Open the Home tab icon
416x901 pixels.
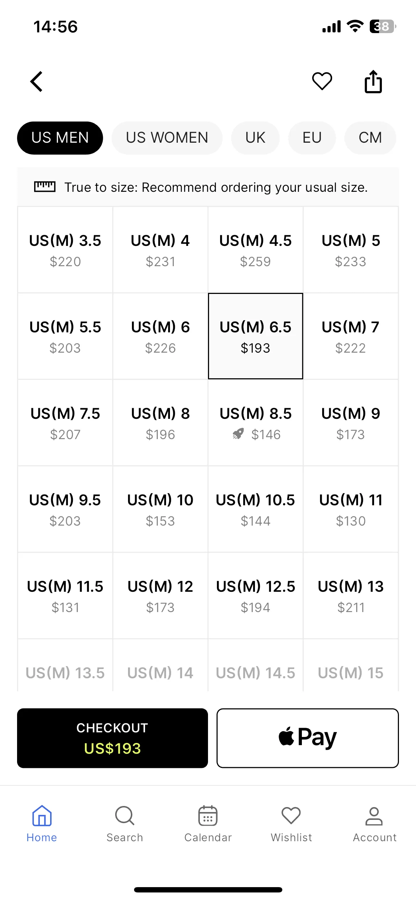42,816
